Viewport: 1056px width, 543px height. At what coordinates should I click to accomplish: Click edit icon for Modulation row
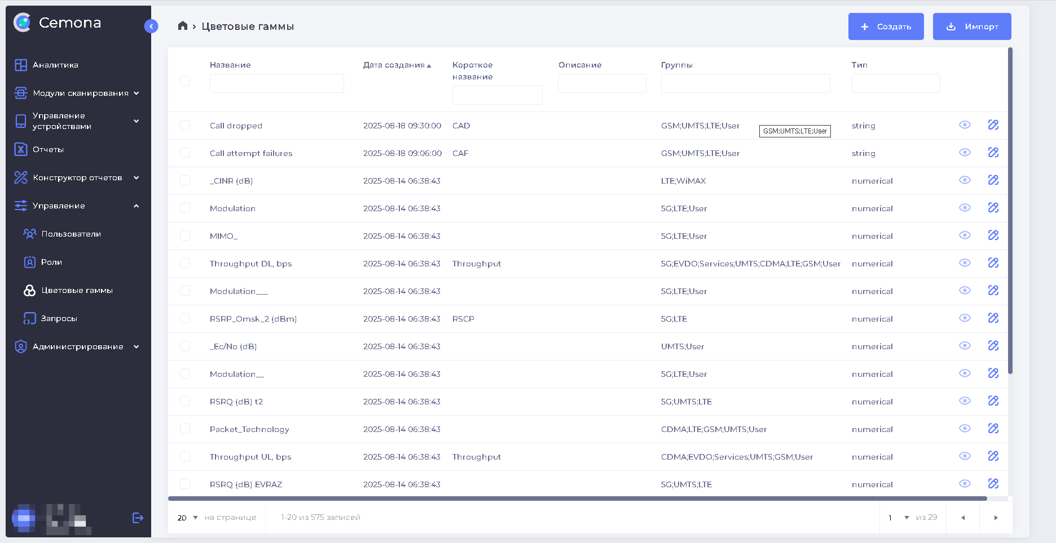[x=993, y=208]
